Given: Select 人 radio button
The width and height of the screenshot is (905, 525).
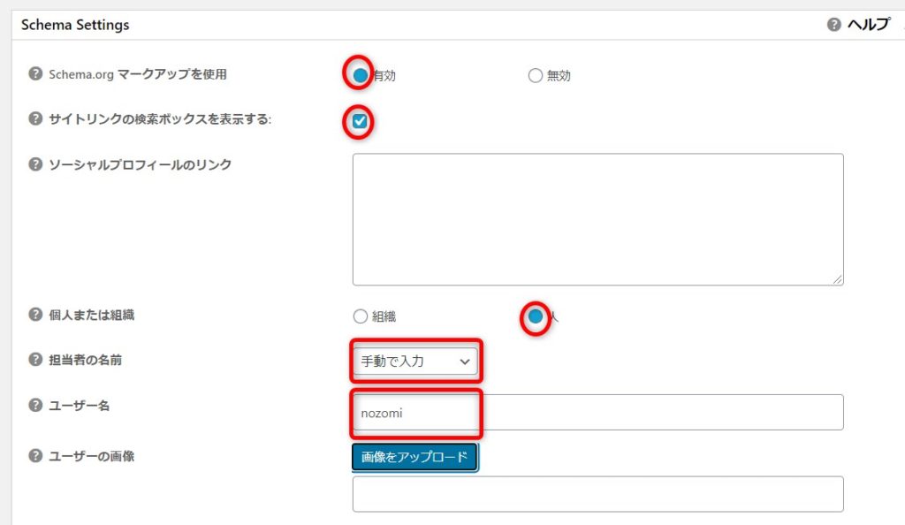Looking at the screenshot, I should [536, 316].
